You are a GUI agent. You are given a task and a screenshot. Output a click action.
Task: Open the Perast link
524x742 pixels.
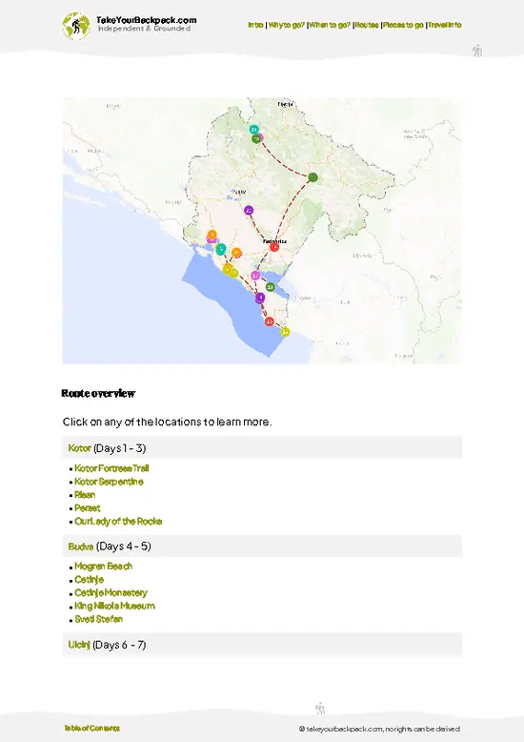click(x=88, y=507)
